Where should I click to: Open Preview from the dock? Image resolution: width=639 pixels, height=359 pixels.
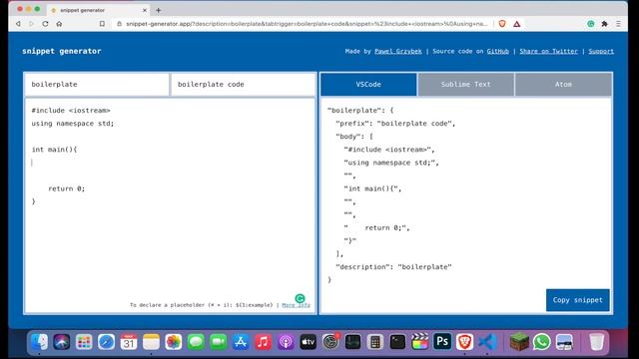564,342
